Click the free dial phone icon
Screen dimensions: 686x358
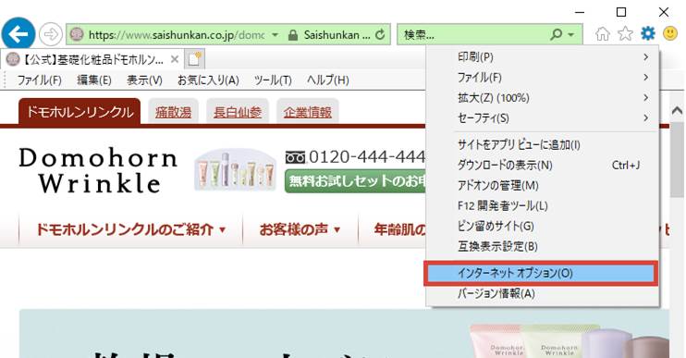click(295, 156)
